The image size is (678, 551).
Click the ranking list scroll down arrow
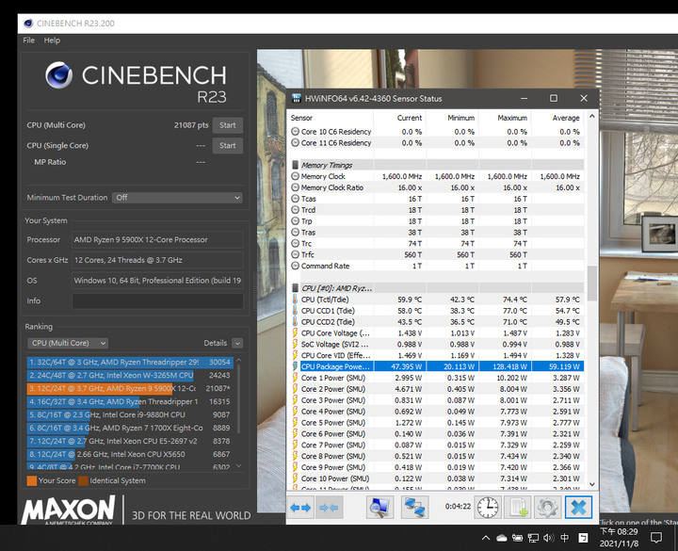[238, 466]
